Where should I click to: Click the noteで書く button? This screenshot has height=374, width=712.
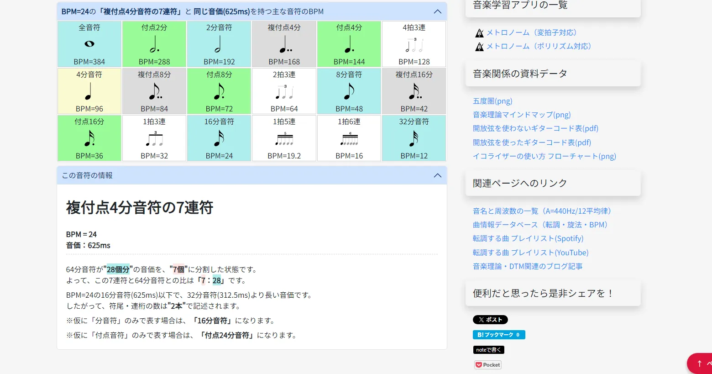[x=488, y=350]
